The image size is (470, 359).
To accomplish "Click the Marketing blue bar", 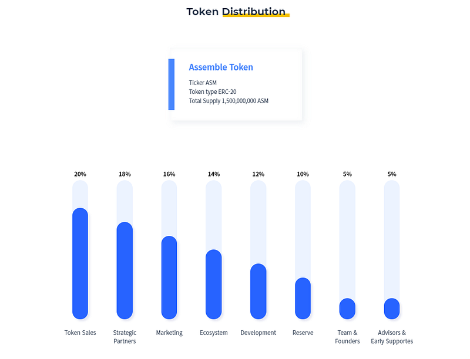I will [169, 277].
